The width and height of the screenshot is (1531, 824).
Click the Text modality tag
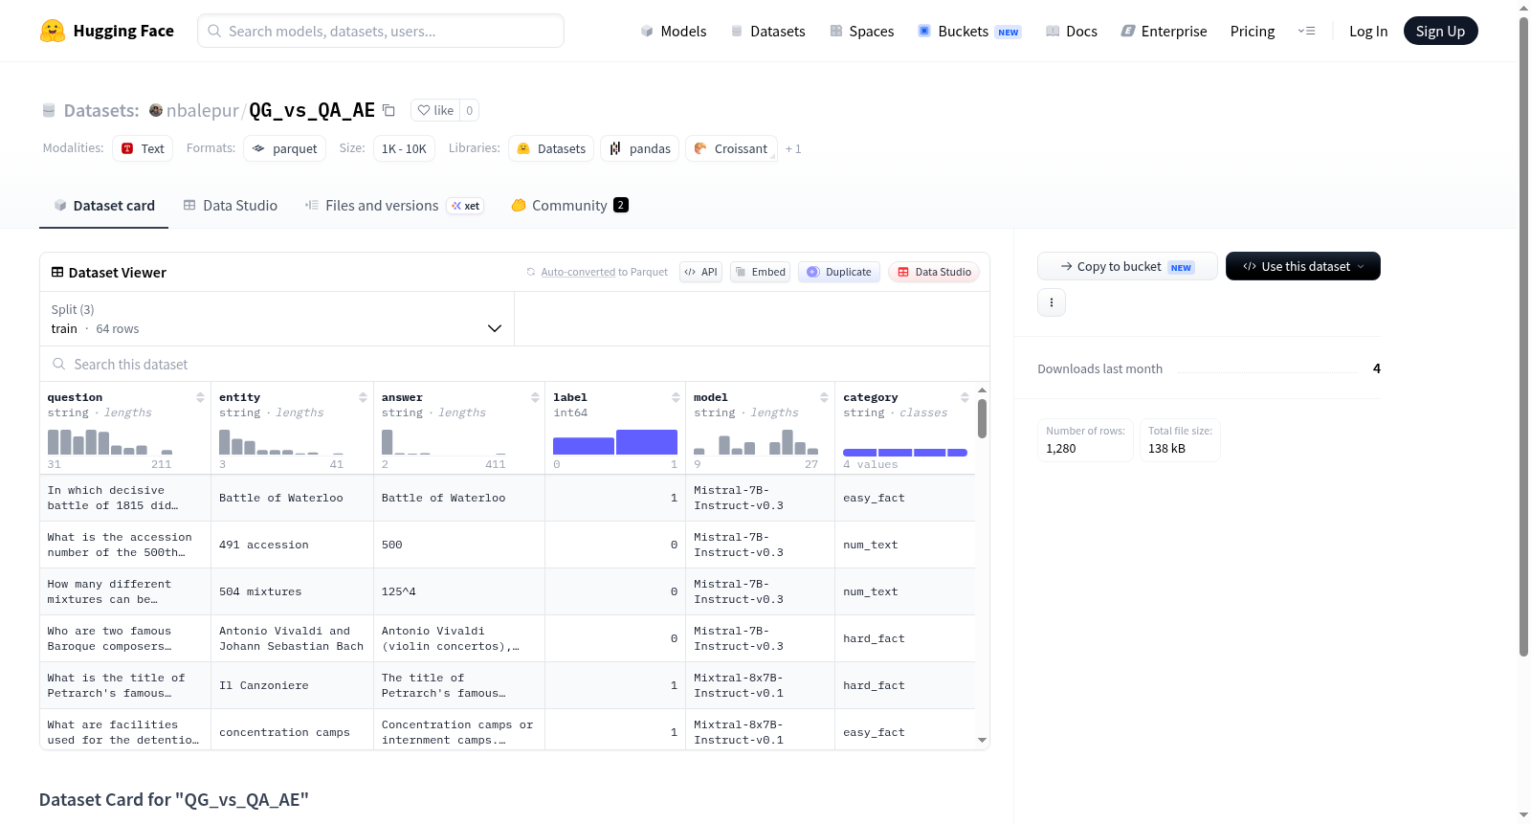point(143,148)
